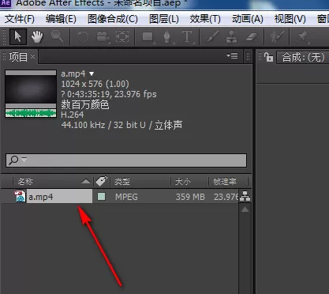The image size is (329, 294).
Task: Open the 编辑(E) menu
Action: coord(61,19)
